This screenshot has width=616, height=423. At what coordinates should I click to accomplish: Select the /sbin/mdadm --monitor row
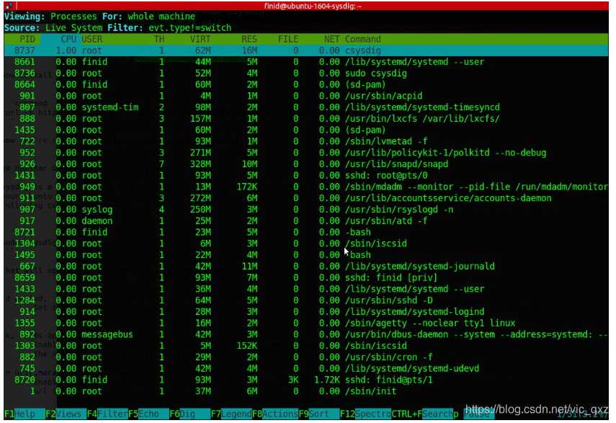(306, 187)
